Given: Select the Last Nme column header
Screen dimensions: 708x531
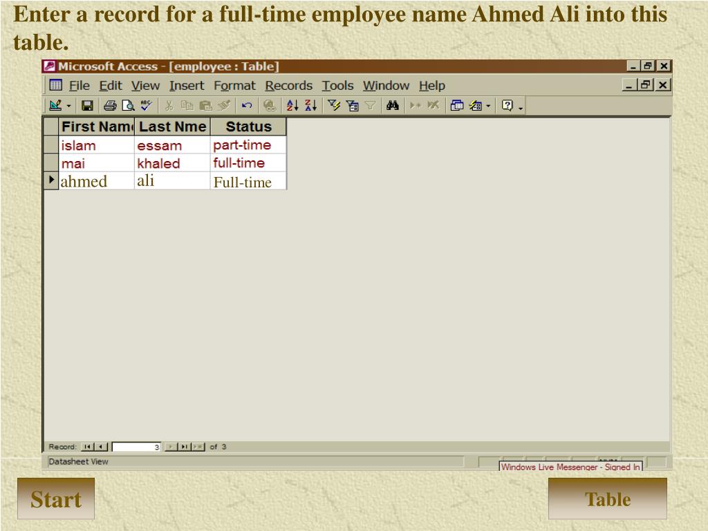Looking at the screenshot, I should [172, 127].
